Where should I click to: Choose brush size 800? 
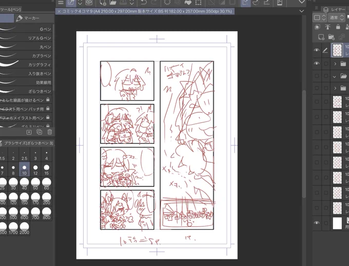coord(47,214)
